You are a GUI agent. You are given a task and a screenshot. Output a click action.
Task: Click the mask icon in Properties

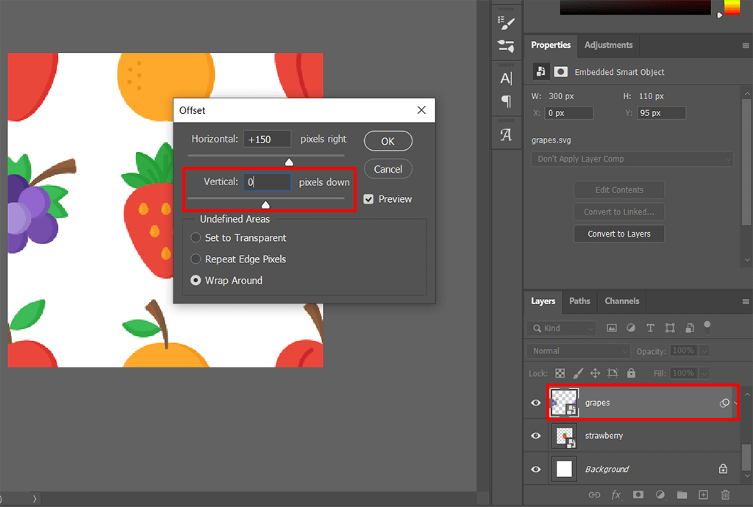pyautogui.click(x=560, y=72)
